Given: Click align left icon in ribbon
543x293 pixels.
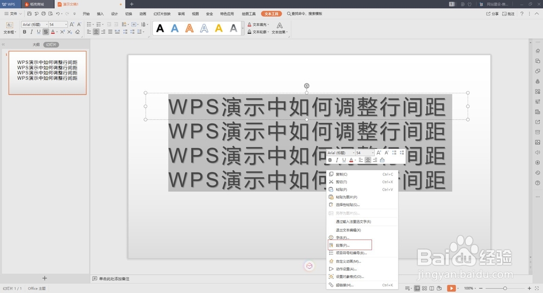Looking at the screenshot, I should coord(89,32).
